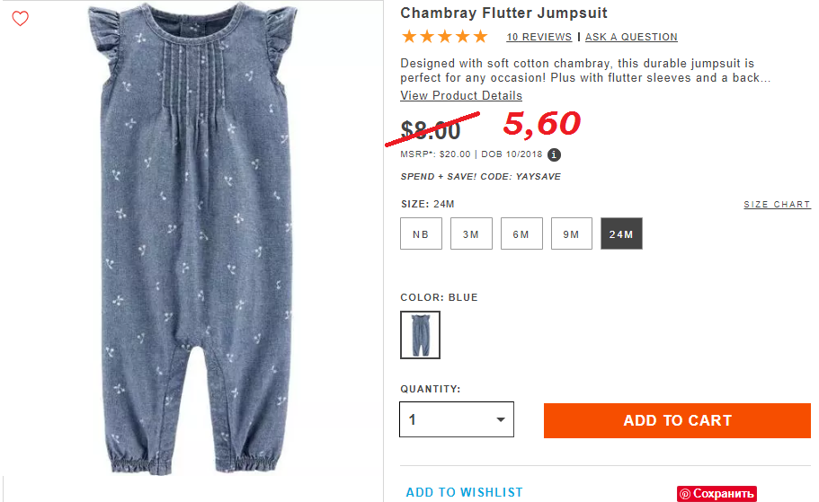This screenshot has width=819, height=502.
Task: Select the blue color swatch
Action: [421, 335]
